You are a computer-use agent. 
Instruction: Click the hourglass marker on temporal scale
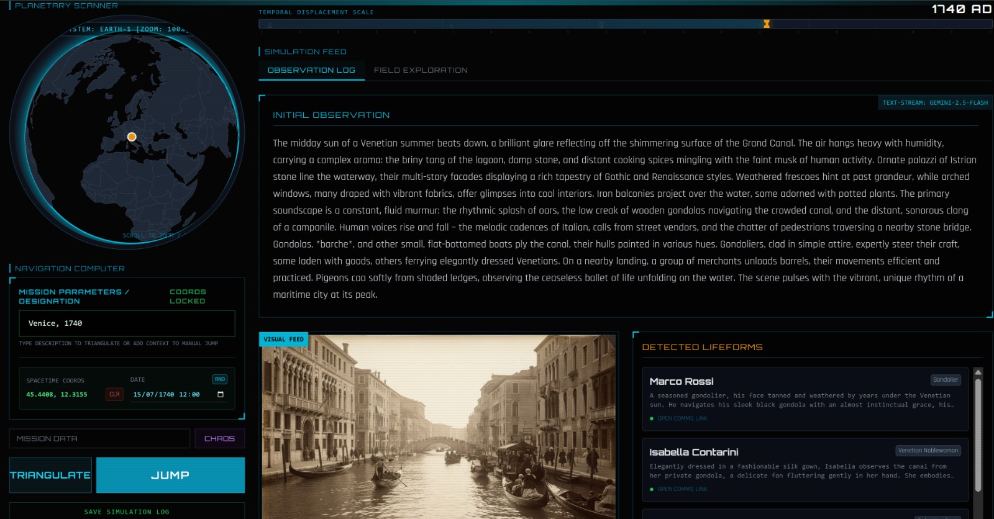coord(767,24)
